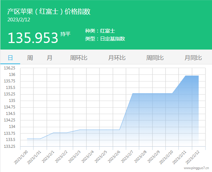
Task: Click the x-axis date 2023/2/2
Action: tap(61, 157)
